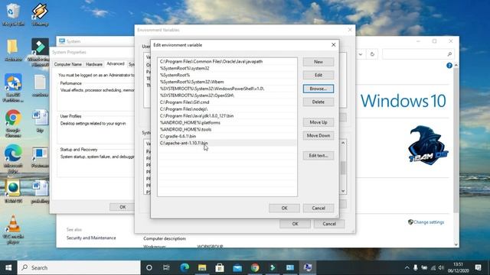Image resolution: width=490 pixels, height=275 pixels.
Task: Select the jdk1.8.0_121\bin path entry
Action: pyautogui.click(x=227, y=115)
